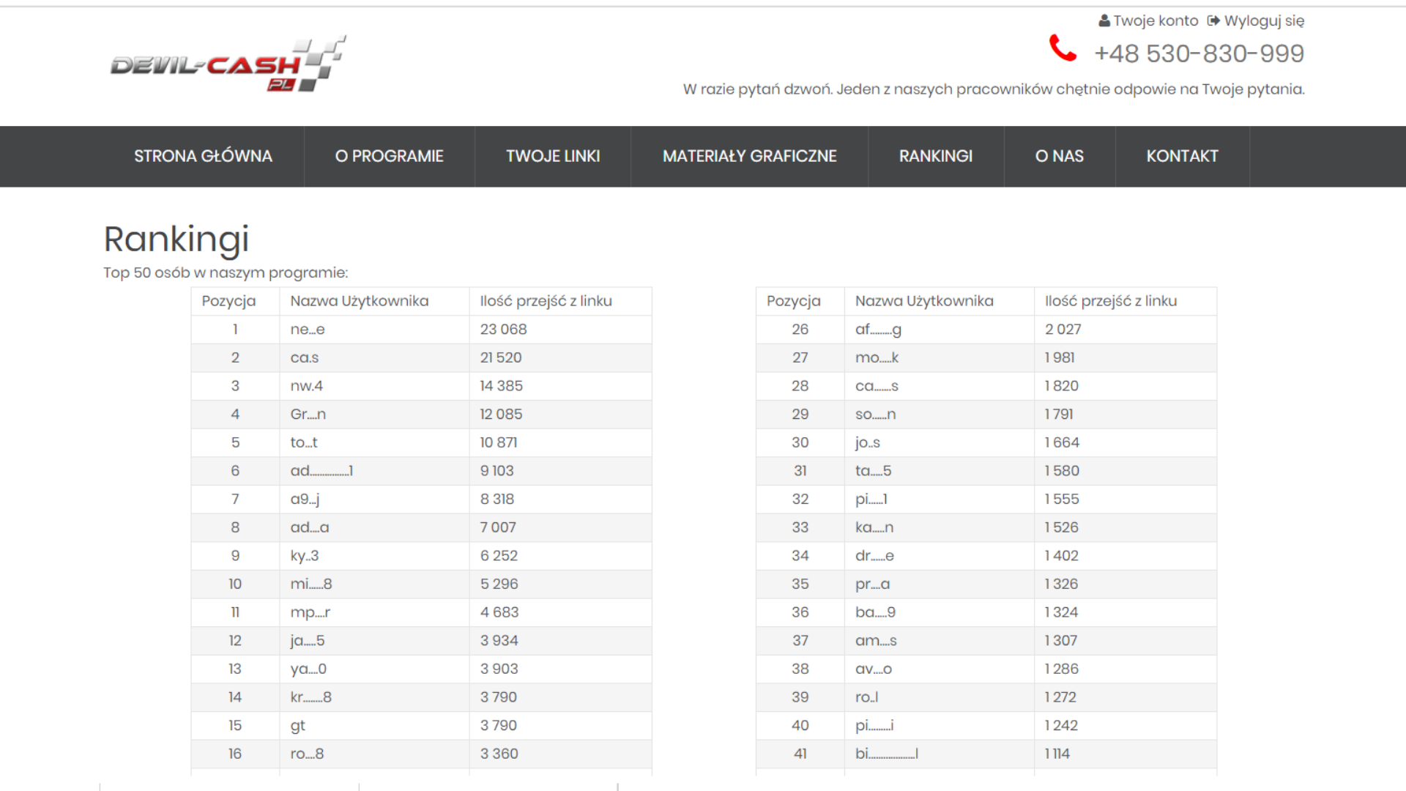
Task: Select username dr.......e
Action: [874, 556]
